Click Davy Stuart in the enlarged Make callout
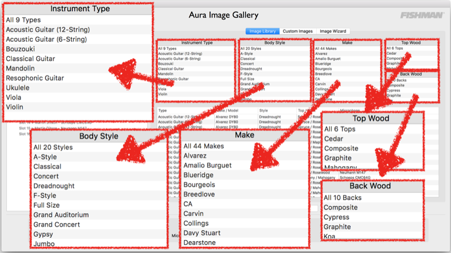The width and height of the screenshot is (451, 253). pyautogui.click(x=202, y=233)
